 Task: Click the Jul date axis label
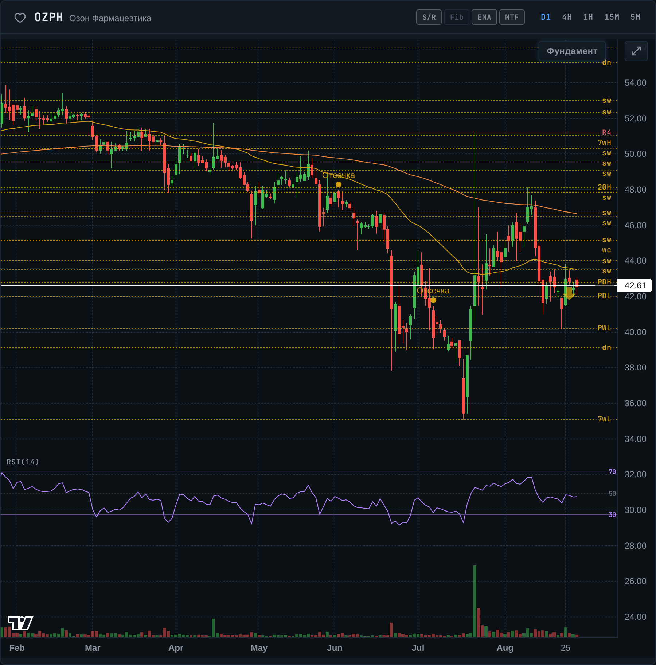coord(418,648)
